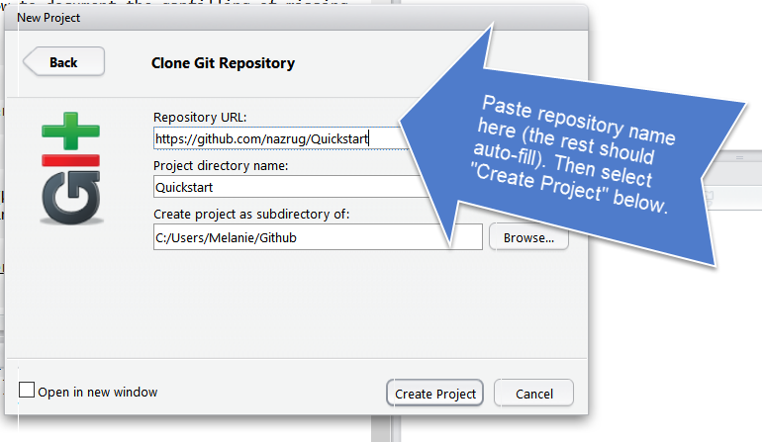Click the Clone Git Repository heading
This screenshot has width=762, height=442.
(223, 63)
